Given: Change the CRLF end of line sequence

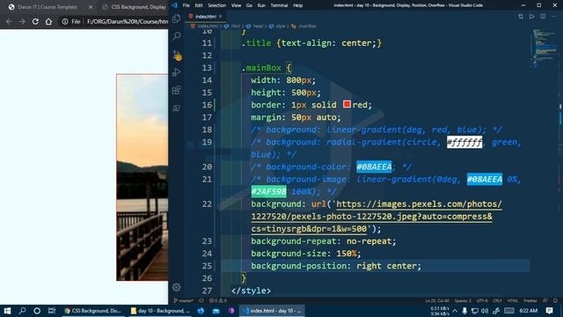Looking at the screenshot, I should point(497,300).
